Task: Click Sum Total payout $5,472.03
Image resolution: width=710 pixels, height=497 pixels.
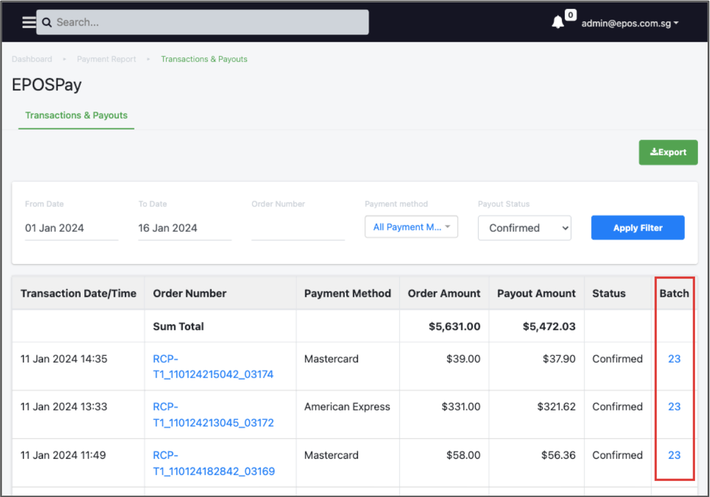Action: [x=549, y=326]
